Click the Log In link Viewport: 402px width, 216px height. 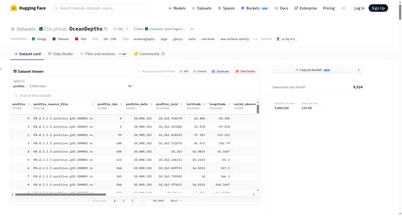359,8
